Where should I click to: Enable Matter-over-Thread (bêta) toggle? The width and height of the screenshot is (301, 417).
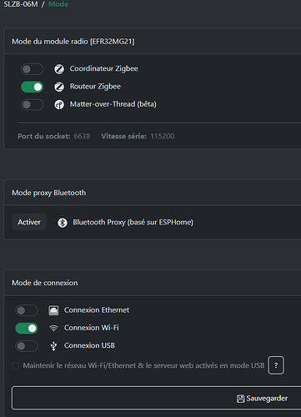pyautogui.click(x=32, y=105)
